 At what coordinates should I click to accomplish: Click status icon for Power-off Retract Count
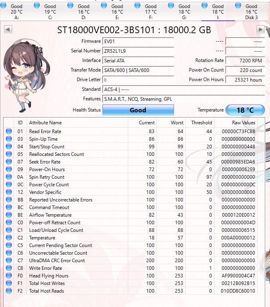pyautogui.click(x=9, y=222)
